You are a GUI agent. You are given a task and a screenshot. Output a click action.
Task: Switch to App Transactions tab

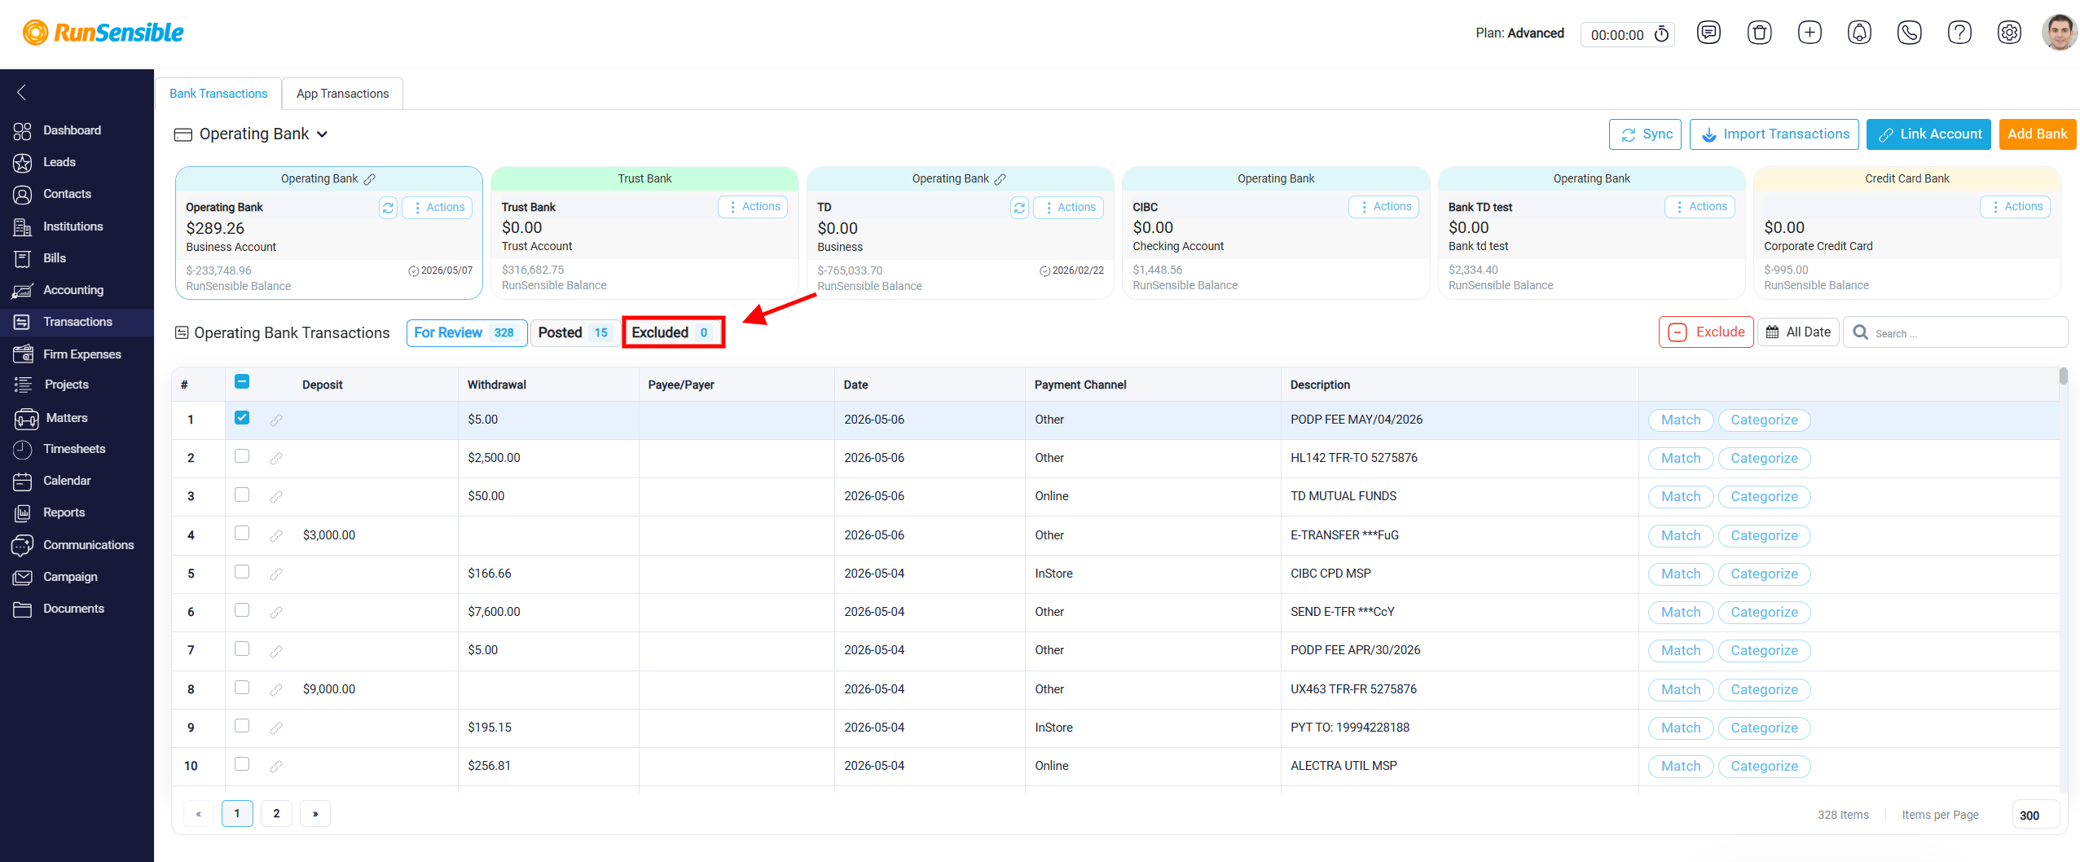tap(342, 94)
